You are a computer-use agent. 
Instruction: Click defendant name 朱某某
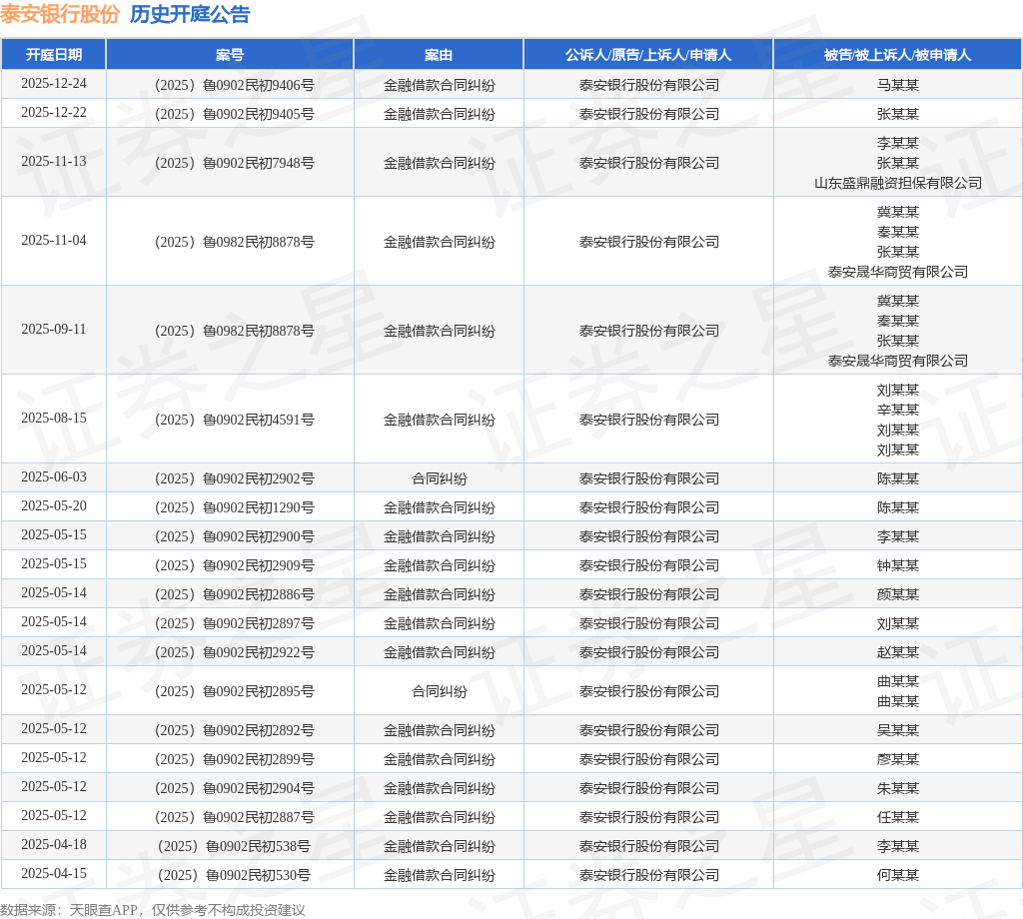click(x=898, y=788)
